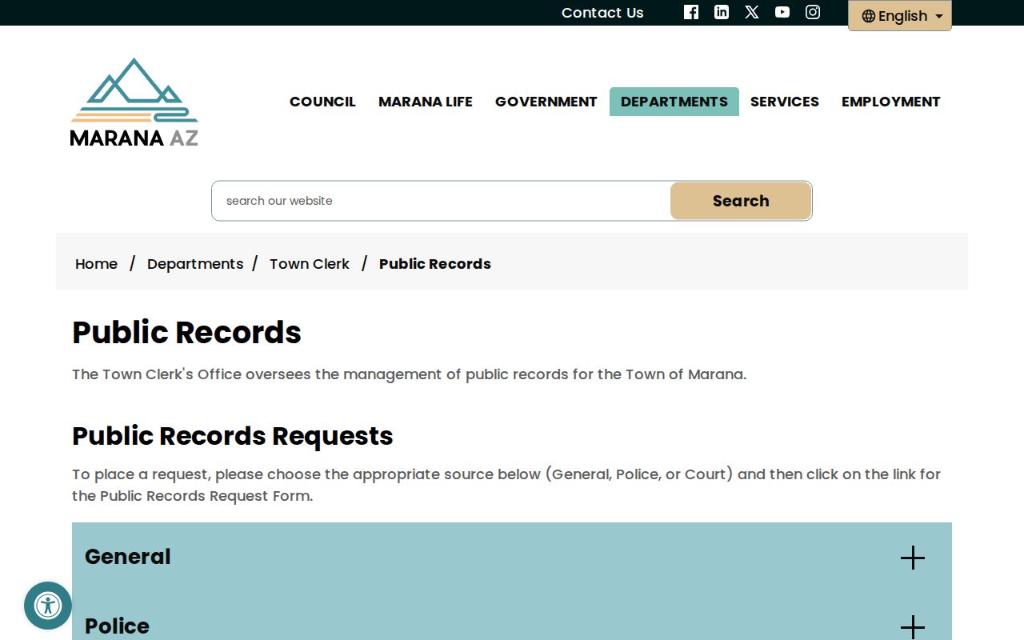Expand the Police section plus icon
1024x640 pixels.
click(912, 627)
